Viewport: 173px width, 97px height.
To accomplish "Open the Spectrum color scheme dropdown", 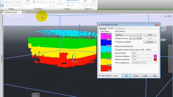I will pos(128,35).
